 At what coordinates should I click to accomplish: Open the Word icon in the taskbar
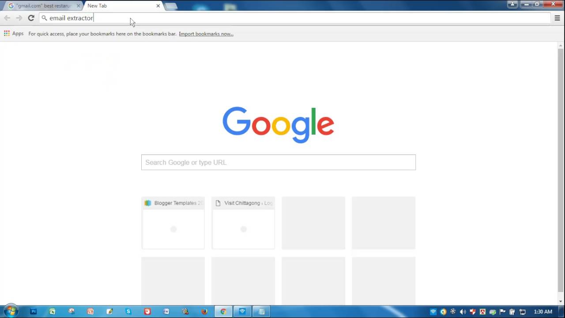[x=166, y=311]
